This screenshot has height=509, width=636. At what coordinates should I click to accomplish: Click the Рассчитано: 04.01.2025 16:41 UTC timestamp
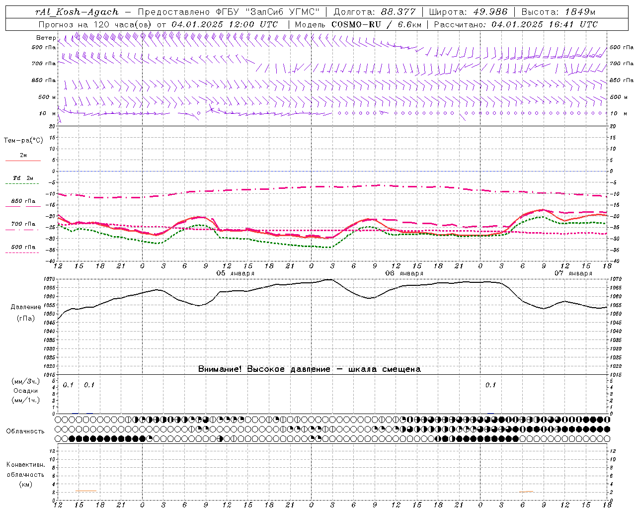click(516, 24)
